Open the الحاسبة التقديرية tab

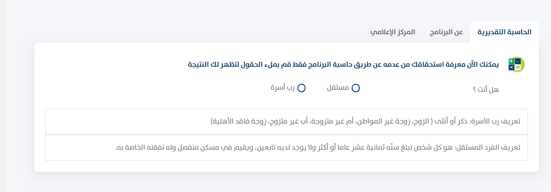[504, 32]
